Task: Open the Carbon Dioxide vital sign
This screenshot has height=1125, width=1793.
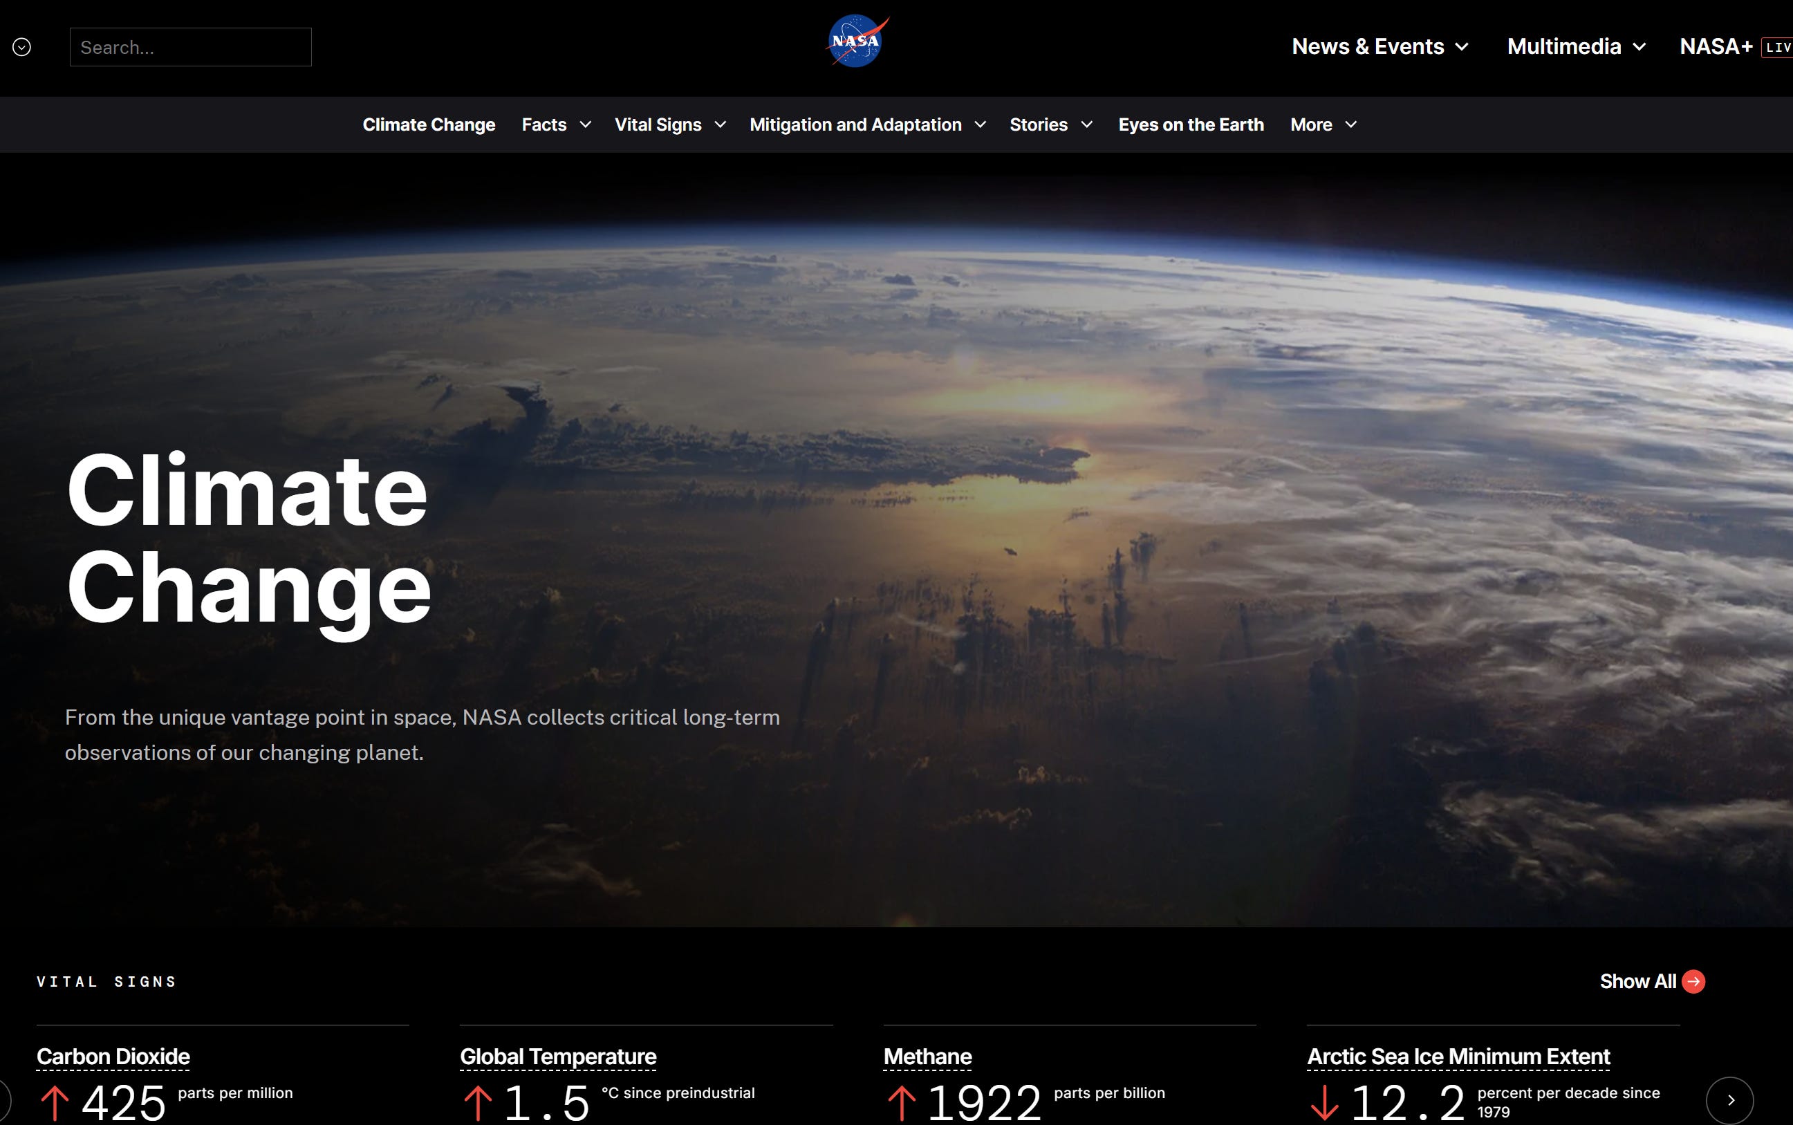Action: [x=113, y=1057]
